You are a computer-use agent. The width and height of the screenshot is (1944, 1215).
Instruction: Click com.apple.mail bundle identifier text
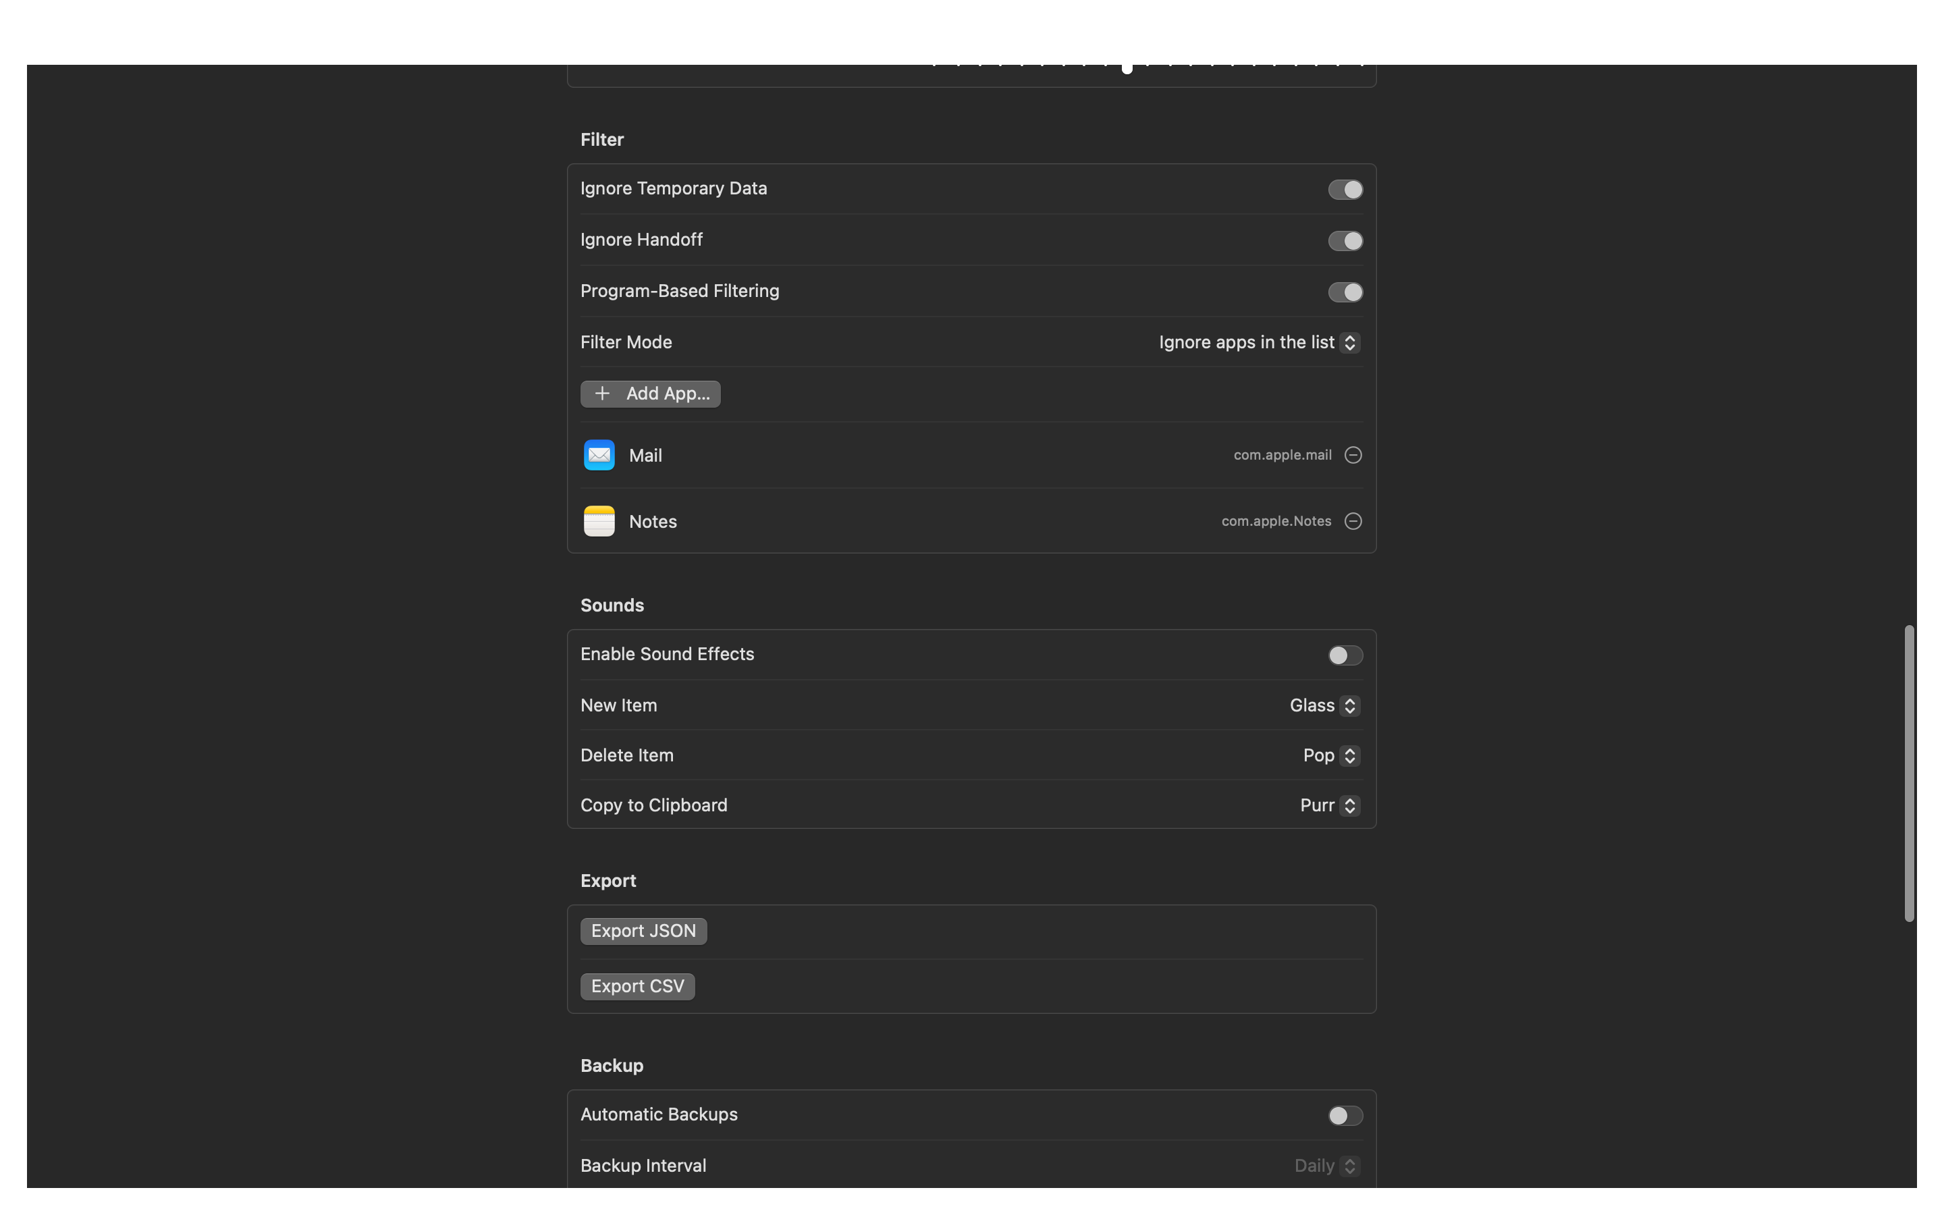[1282, 455]
